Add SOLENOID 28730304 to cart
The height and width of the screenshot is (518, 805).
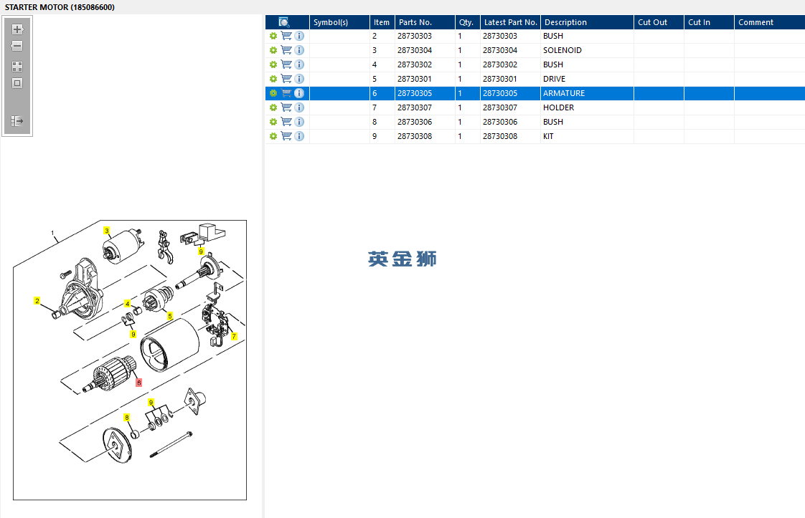pos(286,50)
